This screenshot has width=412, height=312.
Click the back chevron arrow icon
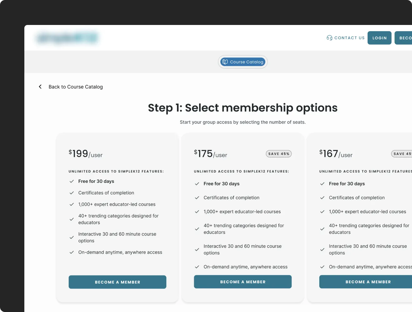(x=40, y=87)
